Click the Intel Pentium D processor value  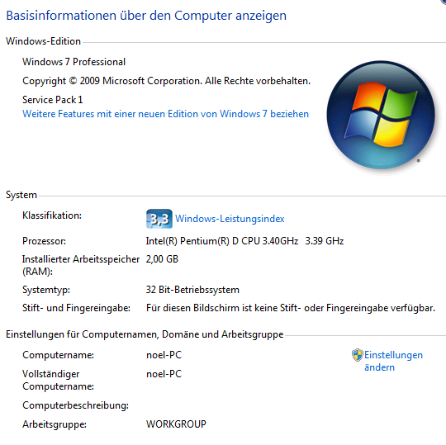click(x=244, y=241)
